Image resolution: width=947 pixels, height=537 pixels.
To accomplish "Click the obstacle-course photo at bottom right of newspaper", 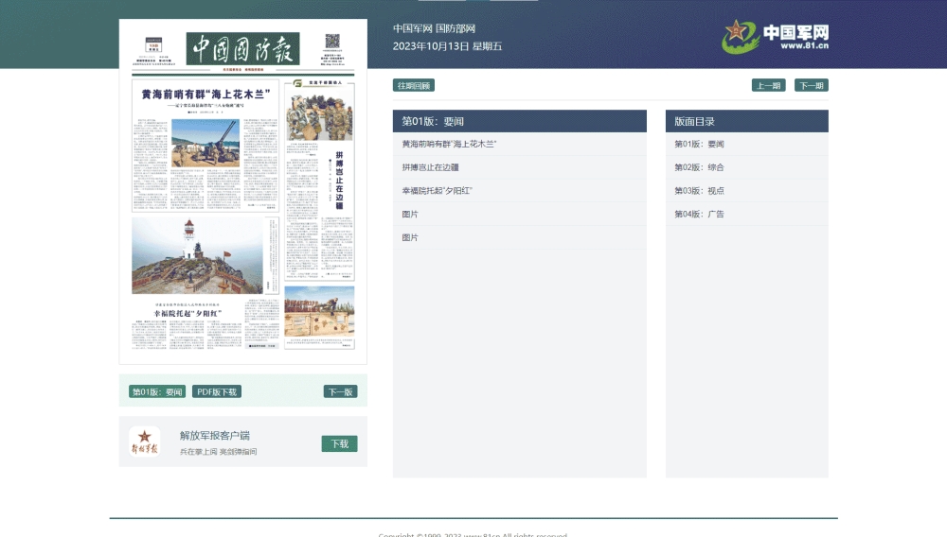I will (x=319, y=311).
